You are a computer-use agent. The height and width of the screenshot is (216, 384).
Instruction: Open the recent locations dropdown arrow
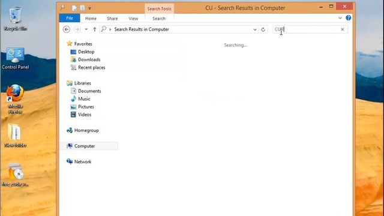point(86,29)
